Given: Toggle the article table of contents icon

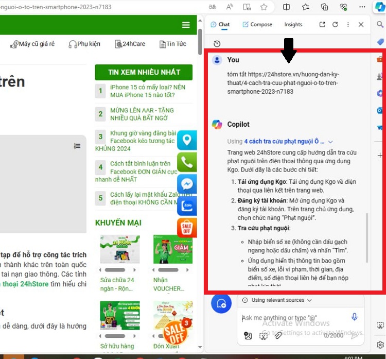Looking at the screenshot, I should click(77, 146).
